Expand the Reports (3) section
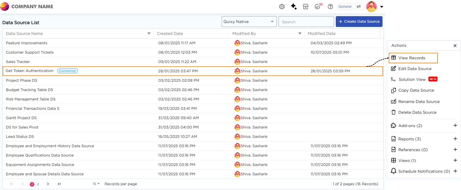 click(x=455, y=139)
